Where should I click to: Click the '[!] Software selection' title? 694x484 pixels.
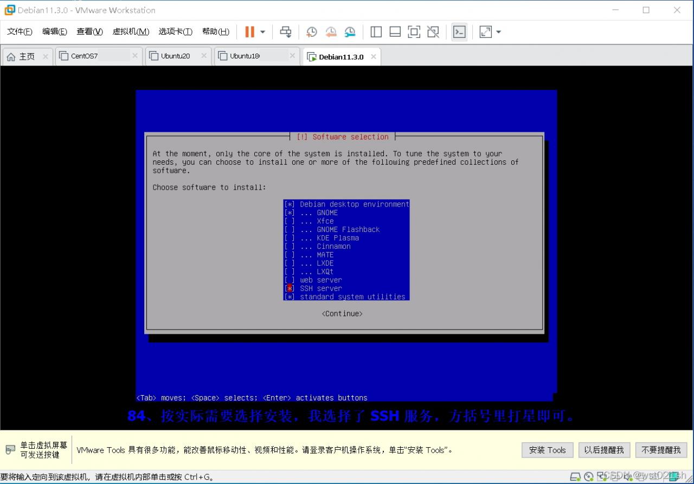click(343, 137)
